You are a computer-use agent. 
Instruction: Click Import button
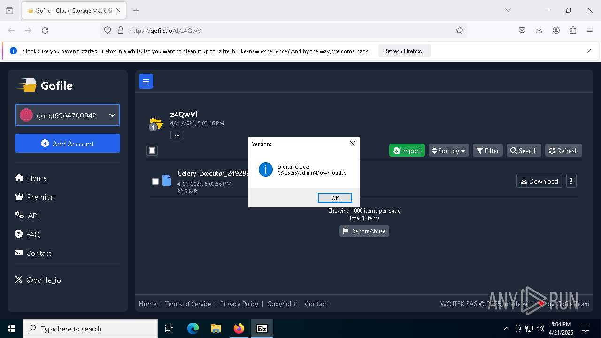click(407, 150)
